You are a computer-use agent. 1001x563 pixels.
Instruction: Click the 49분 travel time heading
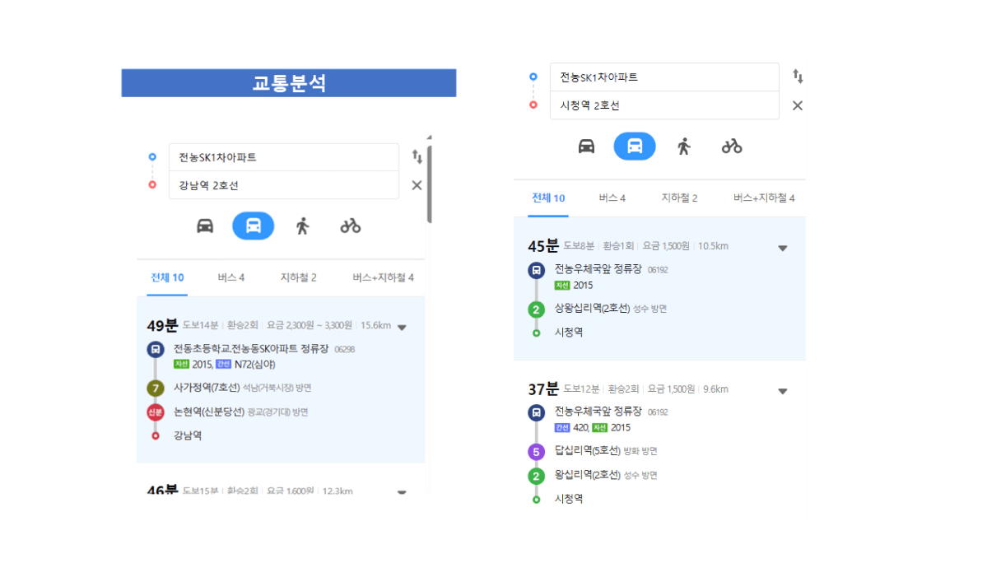click(x=162, y=326)
